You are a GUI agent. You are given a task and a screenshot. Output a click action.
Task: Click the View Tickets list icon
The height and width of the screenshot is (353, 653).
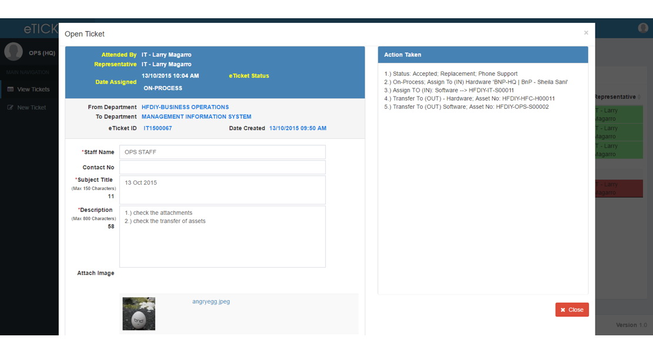pyautogui.click(x=10, y=89)
